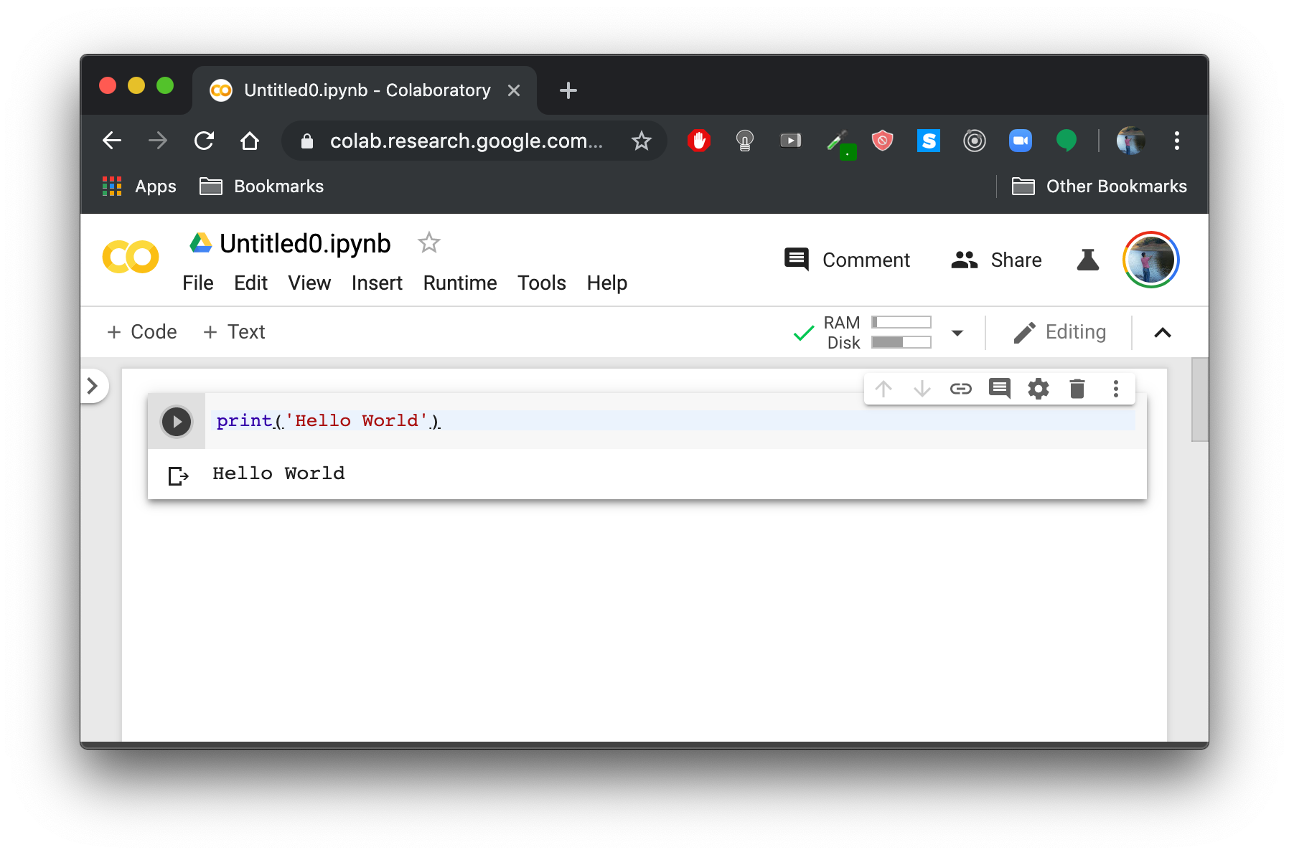1289x855 pixels.
Task: Open the video player extension icon
Action: pos(791,141)
